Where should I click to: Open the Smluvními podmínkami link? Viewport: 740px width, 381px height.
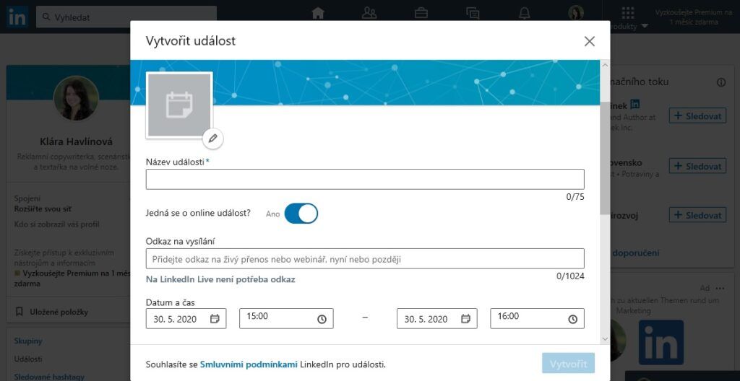249,364
